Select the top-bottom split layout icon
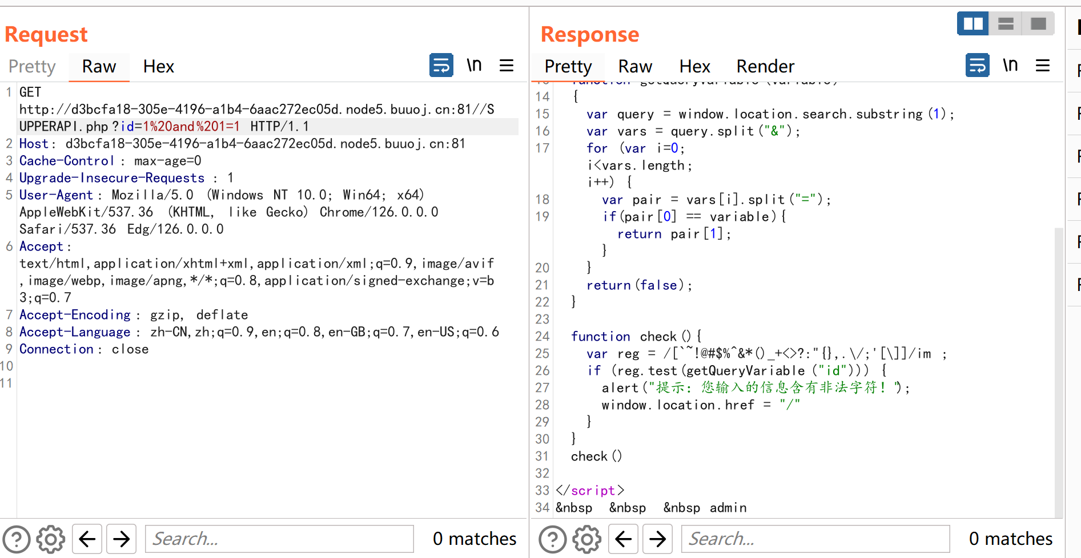The image size is (1081, 558). [x=1006, y=23]
